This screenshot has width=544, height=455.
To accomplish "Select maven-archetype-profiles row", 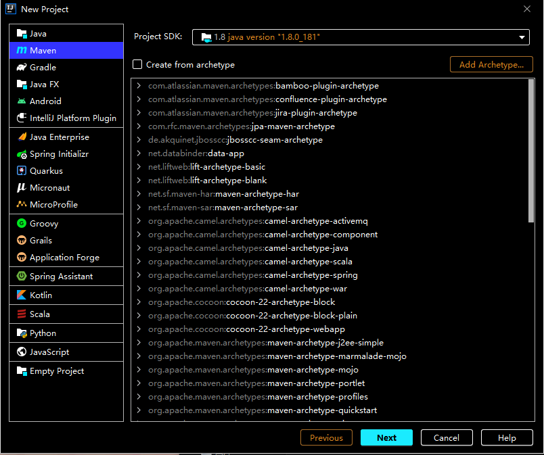I will (330, 397).
